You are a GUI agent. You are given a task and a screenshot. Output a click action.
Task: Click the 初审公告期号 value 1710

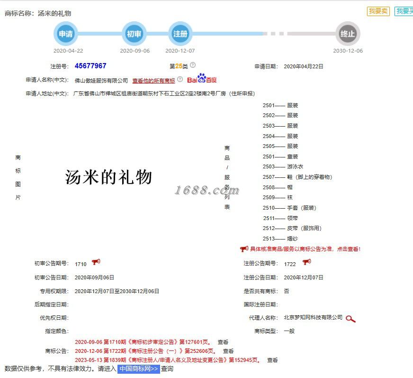[x=81, y=264]
